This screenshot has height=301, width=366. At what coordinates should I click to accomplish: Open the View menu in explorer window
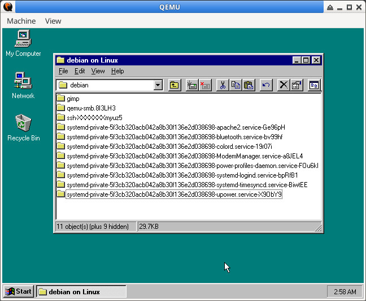coord(98,71)
